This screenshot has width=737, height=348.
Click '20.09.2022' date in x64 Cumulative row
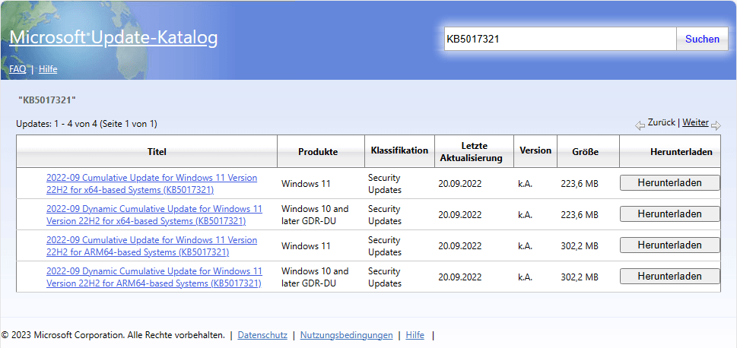click(460, 184)
